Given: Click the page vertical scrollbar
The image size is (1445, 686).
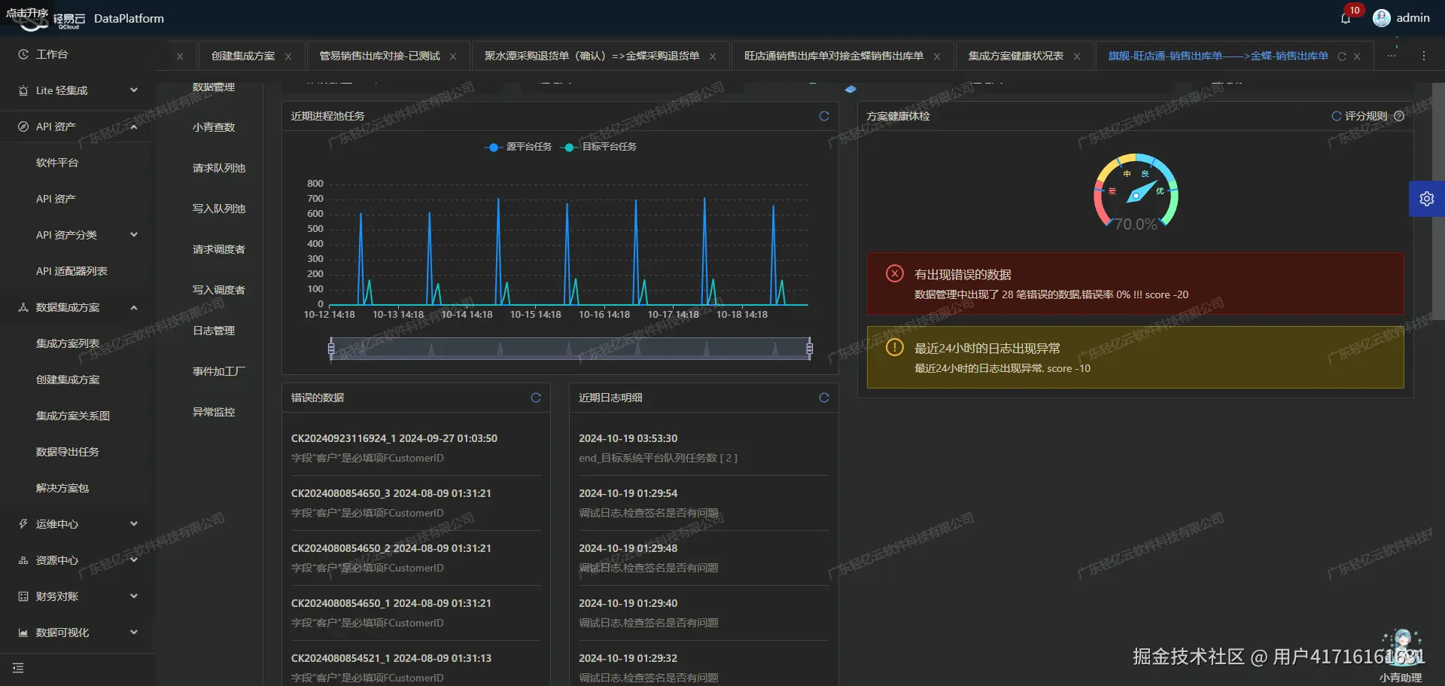Looking at the screenshot, I should [1437, 203].
